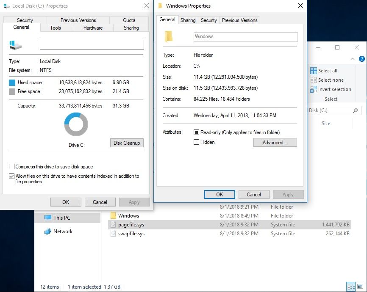Click Invert selection label in Explorer ribbon

pos(335,89)
